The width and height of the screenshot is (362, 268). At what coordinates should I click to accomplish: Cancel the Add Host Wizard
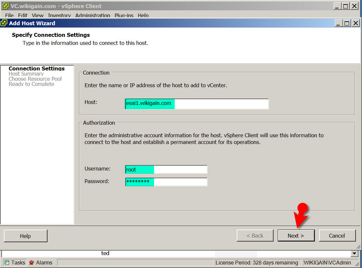pos(337,236)
